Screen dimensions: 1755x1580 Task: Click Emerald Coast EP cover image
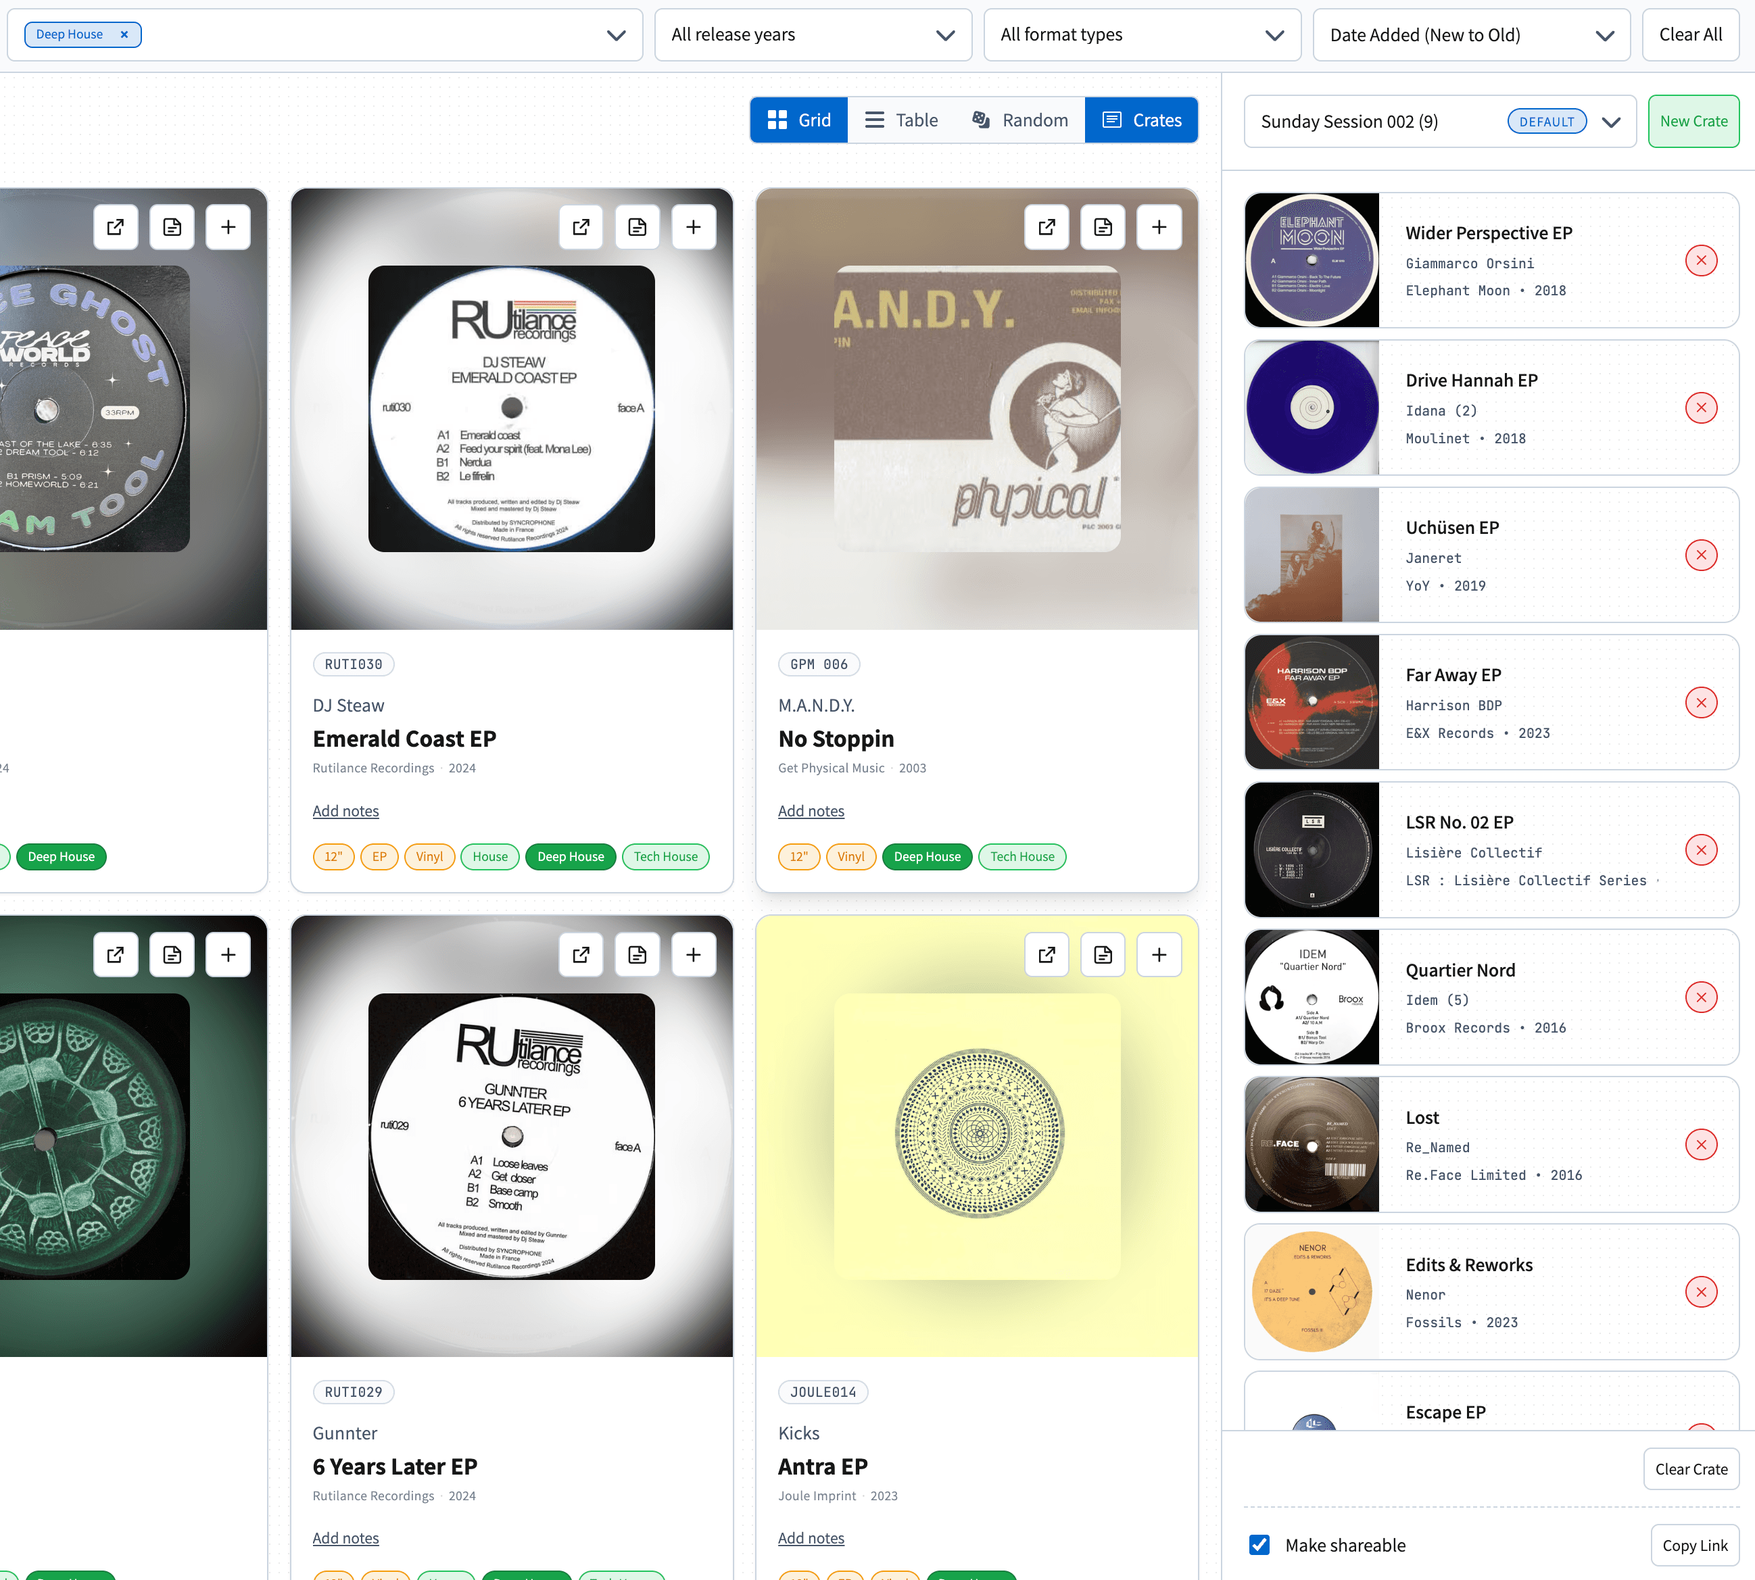pyautogui.click(x=512, y=409)
